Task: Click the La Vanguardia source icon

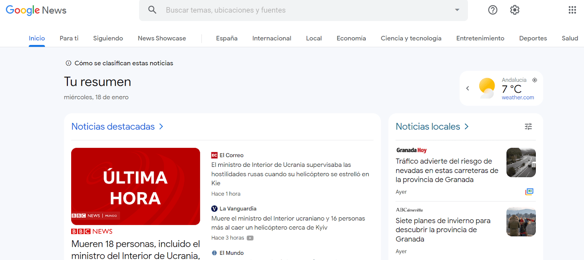Action: pos(214,209)
